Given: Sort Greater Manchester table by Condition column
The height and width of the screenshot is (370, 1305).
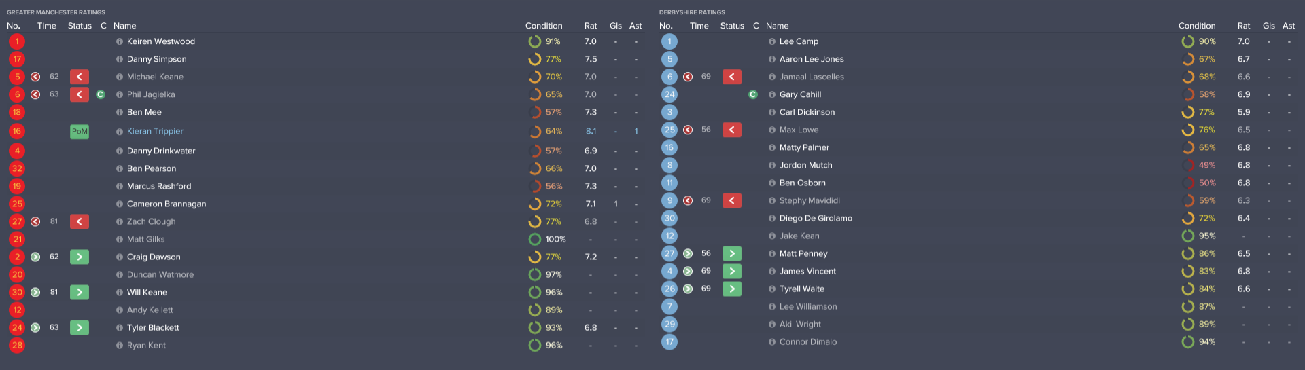Looking at the screenshot, I should pos(544,26).
